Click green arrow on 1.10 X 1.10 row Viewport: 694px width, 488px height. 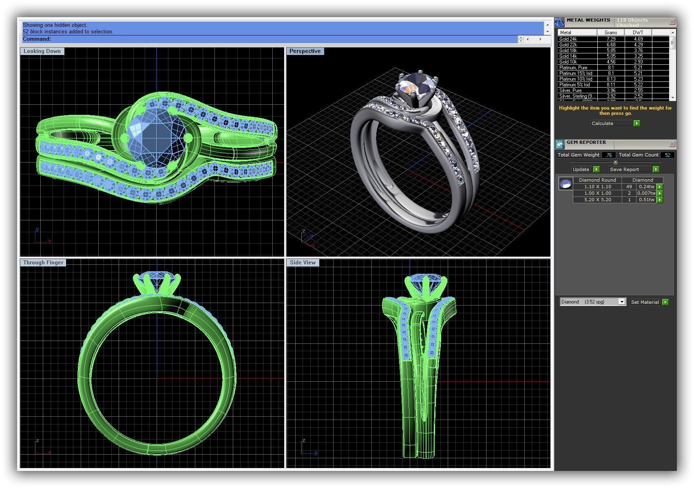pyautogui.click(x=660, y=187)
